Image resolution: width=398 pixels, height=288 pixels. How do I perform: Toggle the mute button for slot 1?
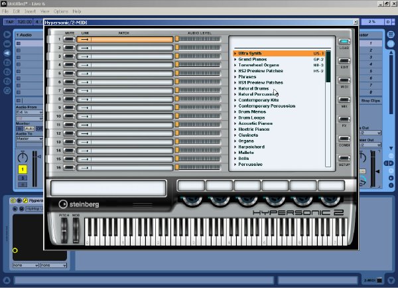pyautogui.click(x=69, y=39)
